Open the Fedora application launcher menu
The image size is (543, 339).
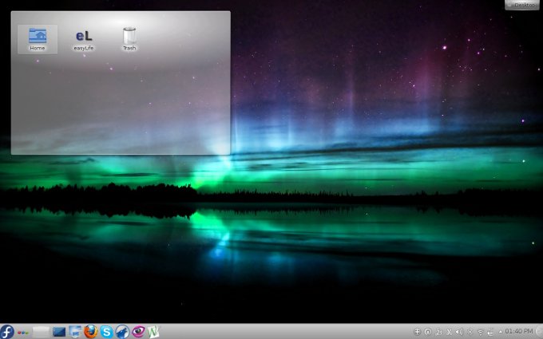(x=7, y=331)
